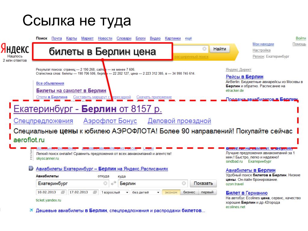Viewport: 308px width, 231px height.
Task: Open расширенный поиск
Action: (192, 57)
